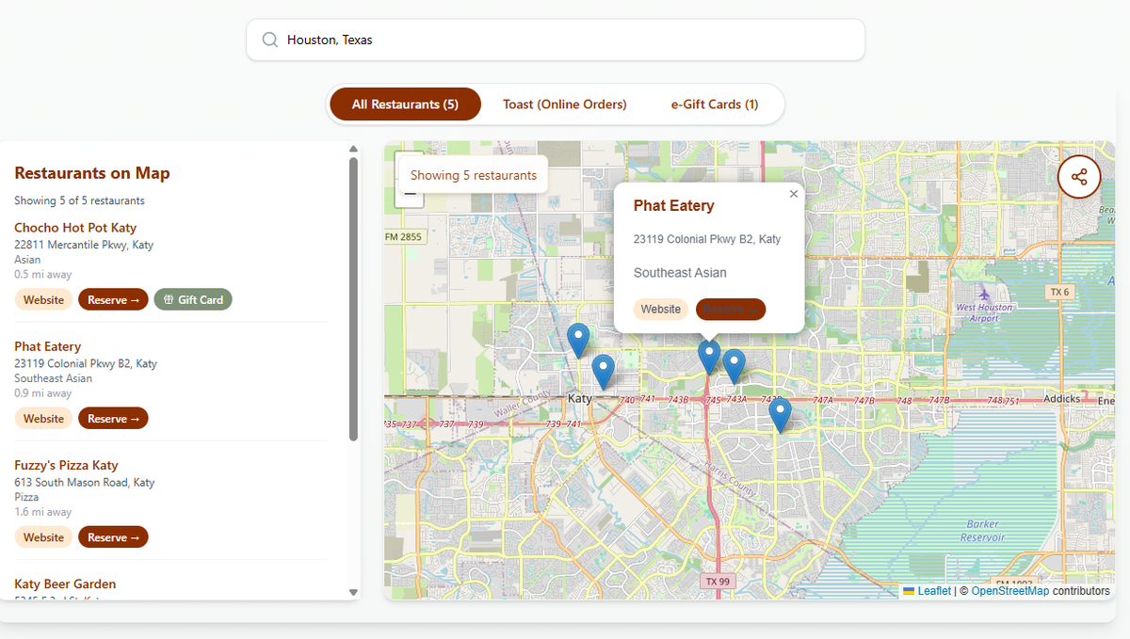The width and height of the screenshot is (1130, 639).
Task: Click the westernmost blue map marker
Action: 578,339
